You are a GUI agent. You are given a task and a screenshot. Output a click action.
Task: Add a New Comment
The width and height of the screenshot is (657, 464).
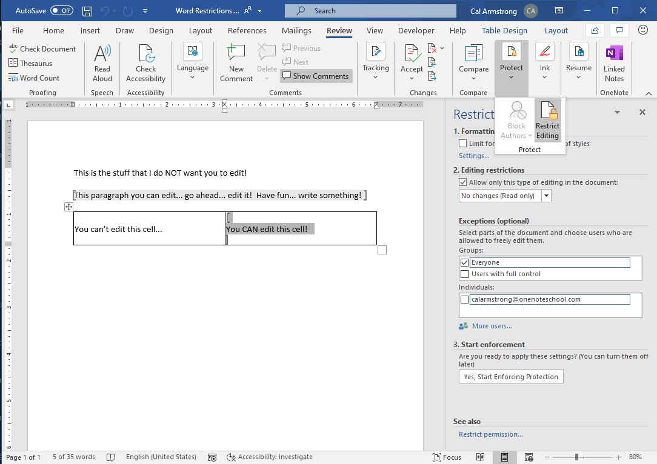(236, 63)
